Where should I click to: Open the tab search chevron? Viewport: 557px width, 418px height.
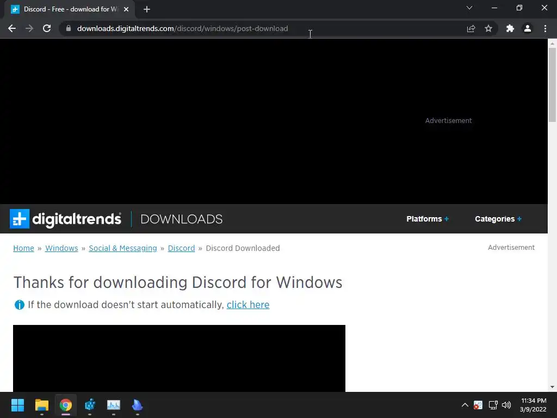469,8
